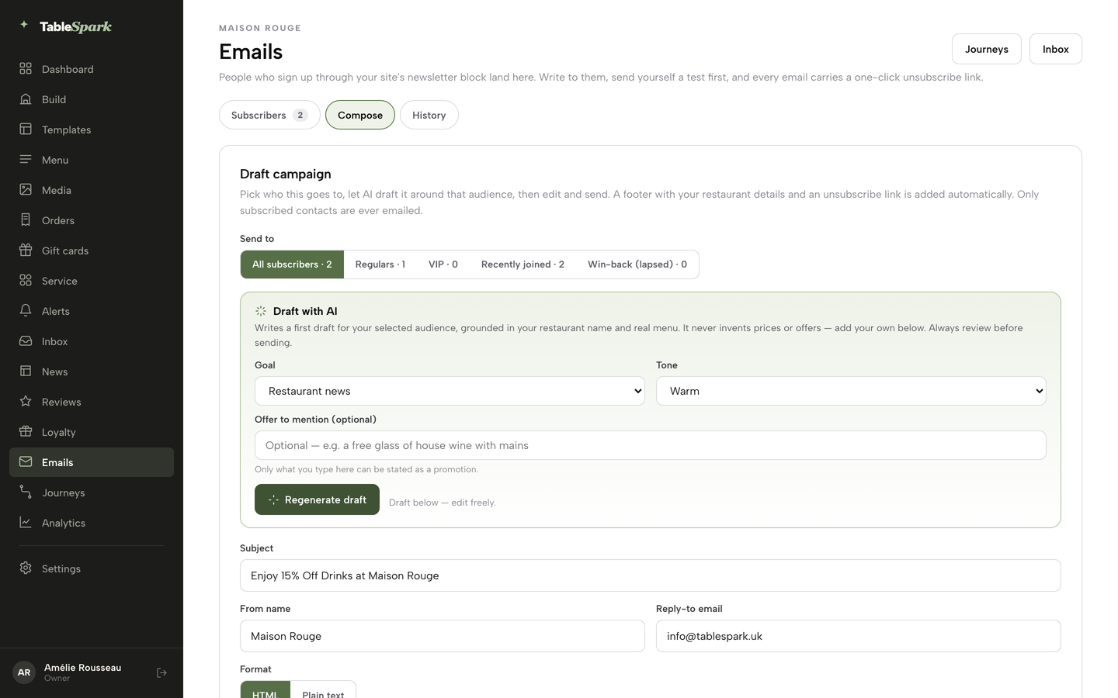Click the sidebar Journeys route icon
Screen dimensions: 1118x698
pos(26,492)
